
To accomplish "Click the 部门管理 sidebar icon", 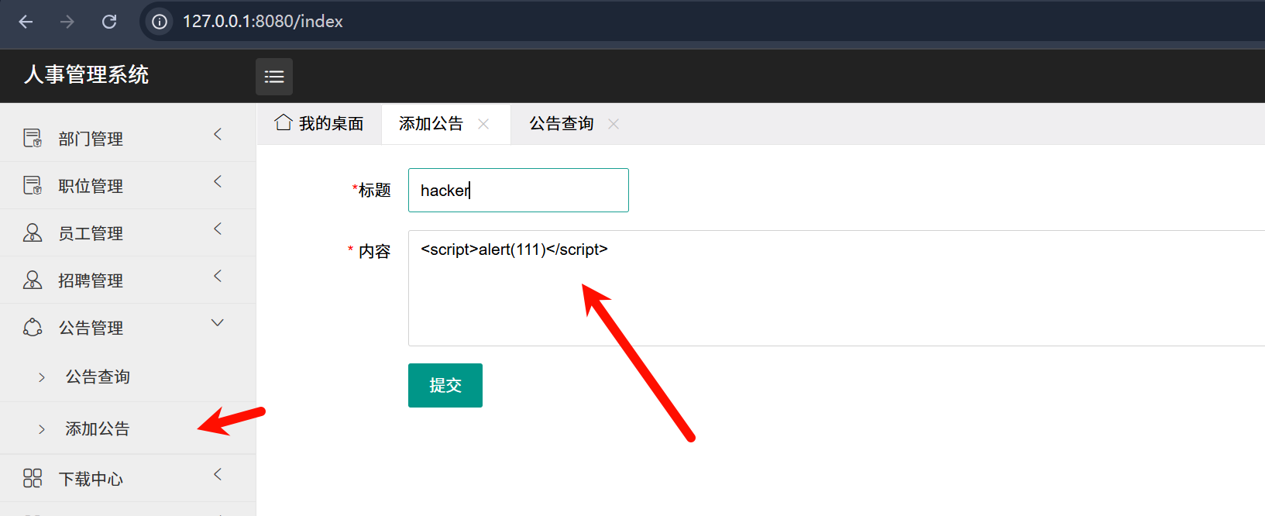I will 33,139.
